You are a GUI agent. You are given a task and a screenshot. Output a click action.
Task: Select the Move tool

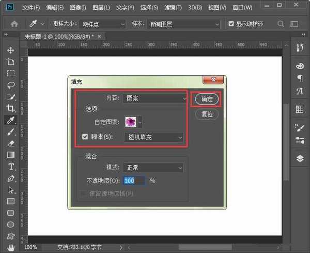tap(10, 50)
